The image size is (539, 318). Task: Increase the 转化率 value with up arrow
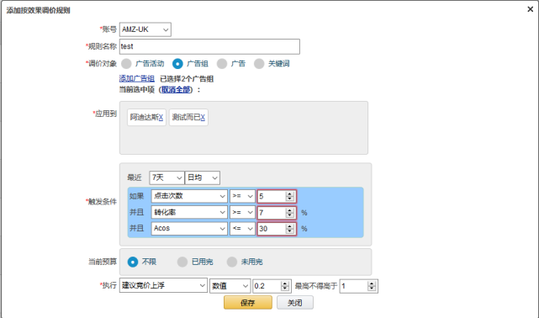290,209
